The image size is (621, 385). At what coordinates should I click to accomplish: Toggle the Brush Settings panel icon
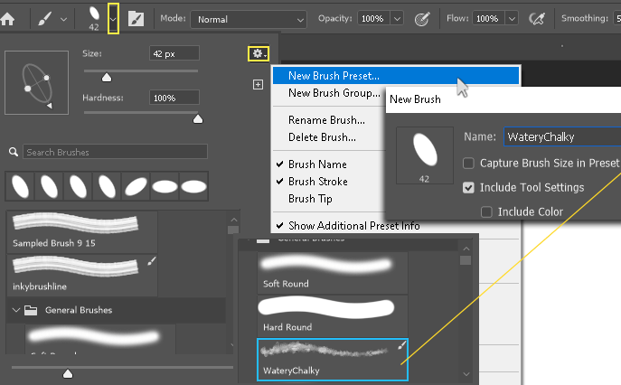coord(136,19)
